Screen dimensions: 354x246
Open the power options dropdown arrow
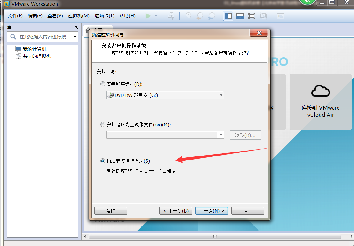point(156,16)
